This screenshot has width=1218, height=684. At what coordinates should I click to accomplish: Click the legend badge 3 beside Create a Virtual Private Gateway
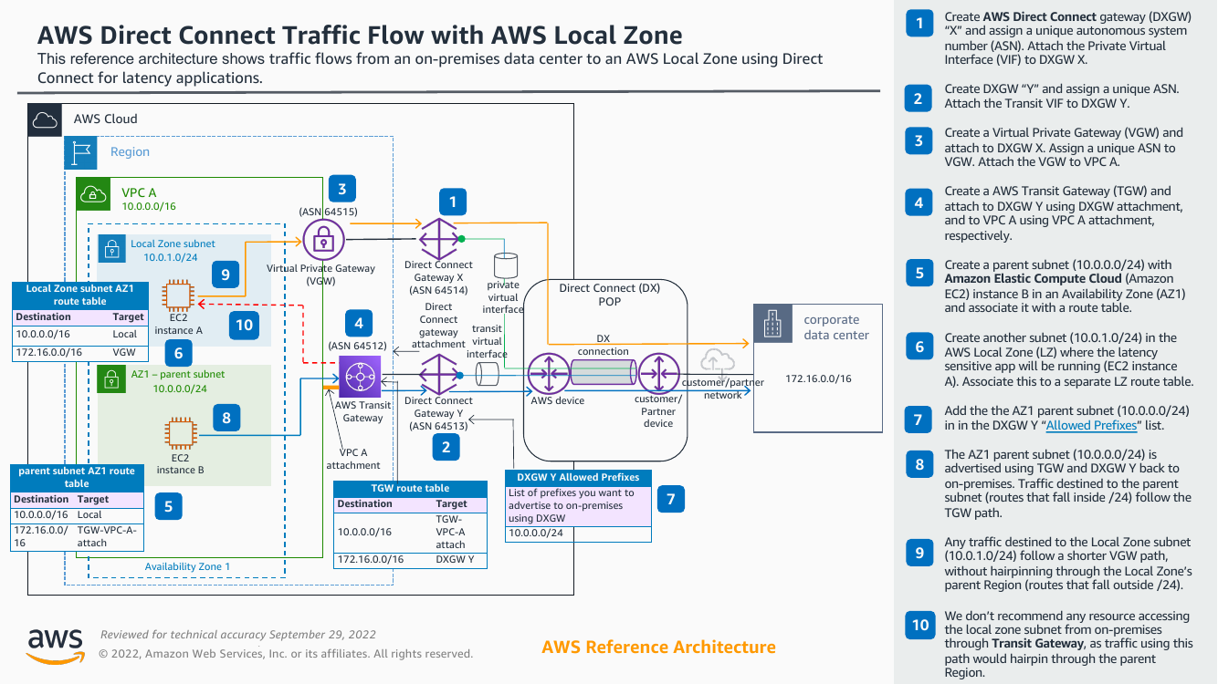(x=919, y=141)
